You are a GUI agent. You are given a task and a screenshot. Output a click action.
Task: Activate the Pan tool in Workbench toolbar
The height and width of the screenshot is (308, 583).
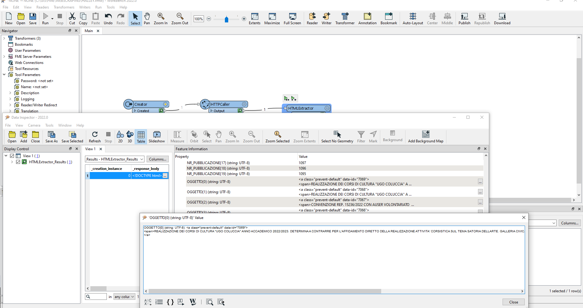tap(147, 19)
